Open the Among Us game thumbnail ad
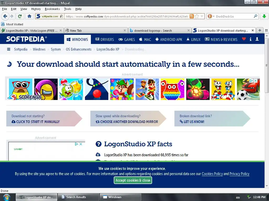The image size is (269, 201). pyautogui.click(x=46, y=89)
